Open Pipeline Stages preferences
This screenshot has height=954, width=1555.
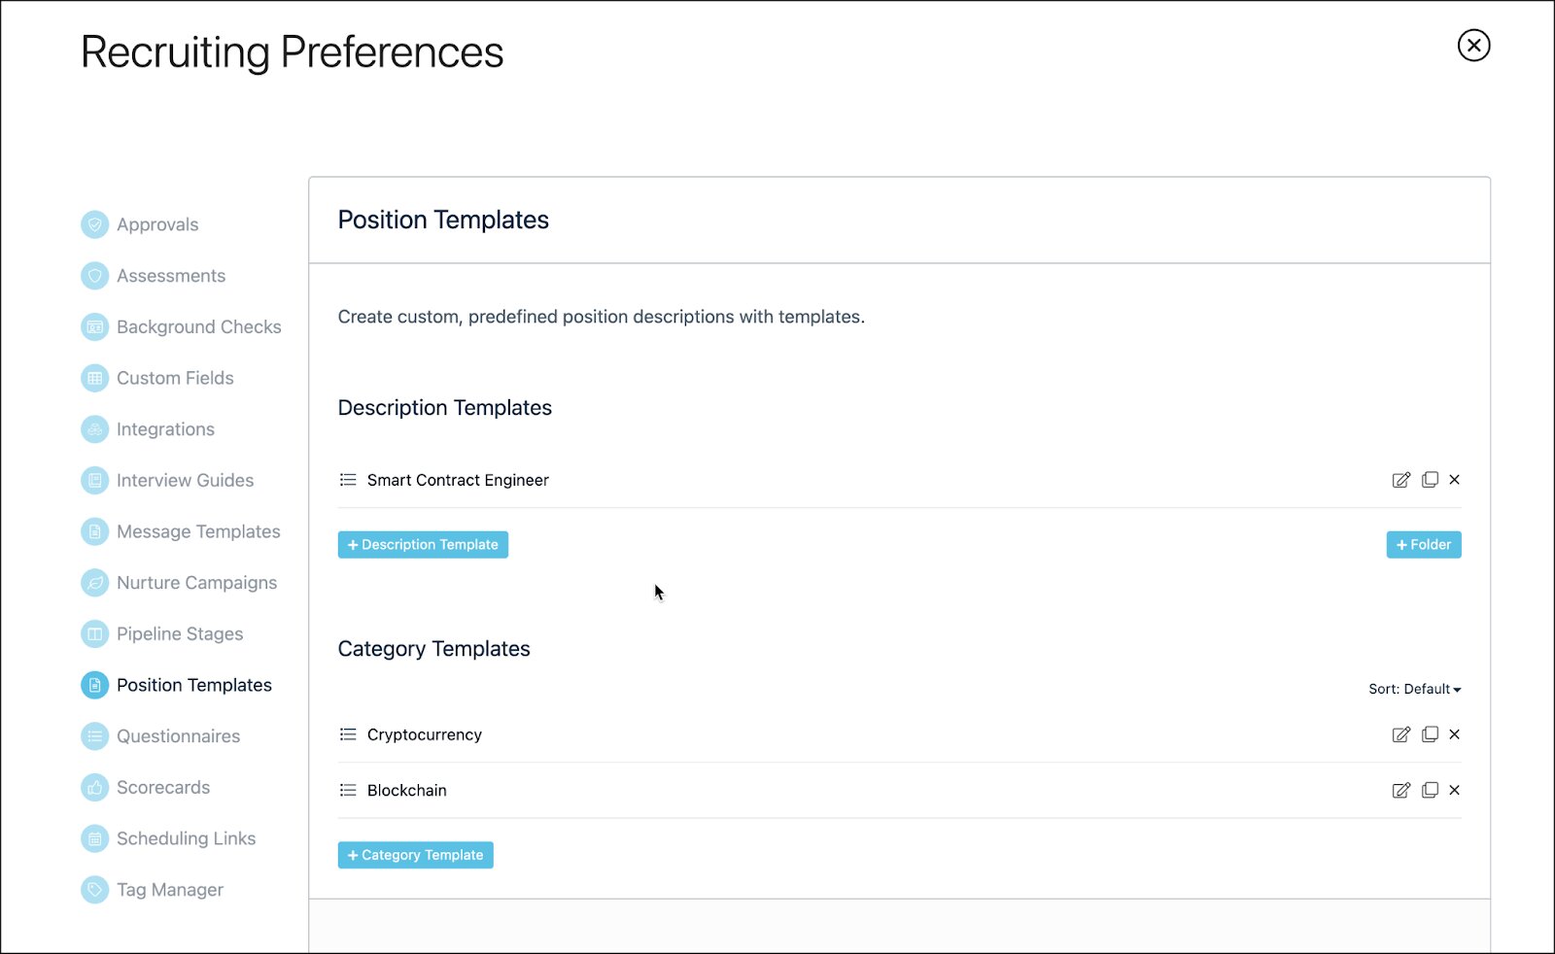180,633
